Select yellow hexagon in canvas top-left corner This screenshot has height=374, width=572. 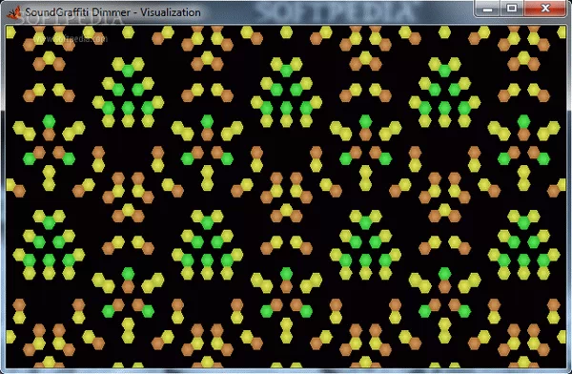click(10, 32)
